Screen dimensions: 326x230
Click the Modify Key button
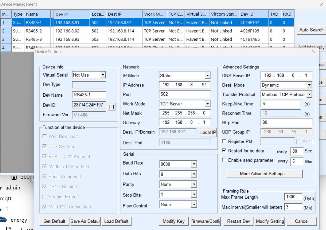coord(174,221)
